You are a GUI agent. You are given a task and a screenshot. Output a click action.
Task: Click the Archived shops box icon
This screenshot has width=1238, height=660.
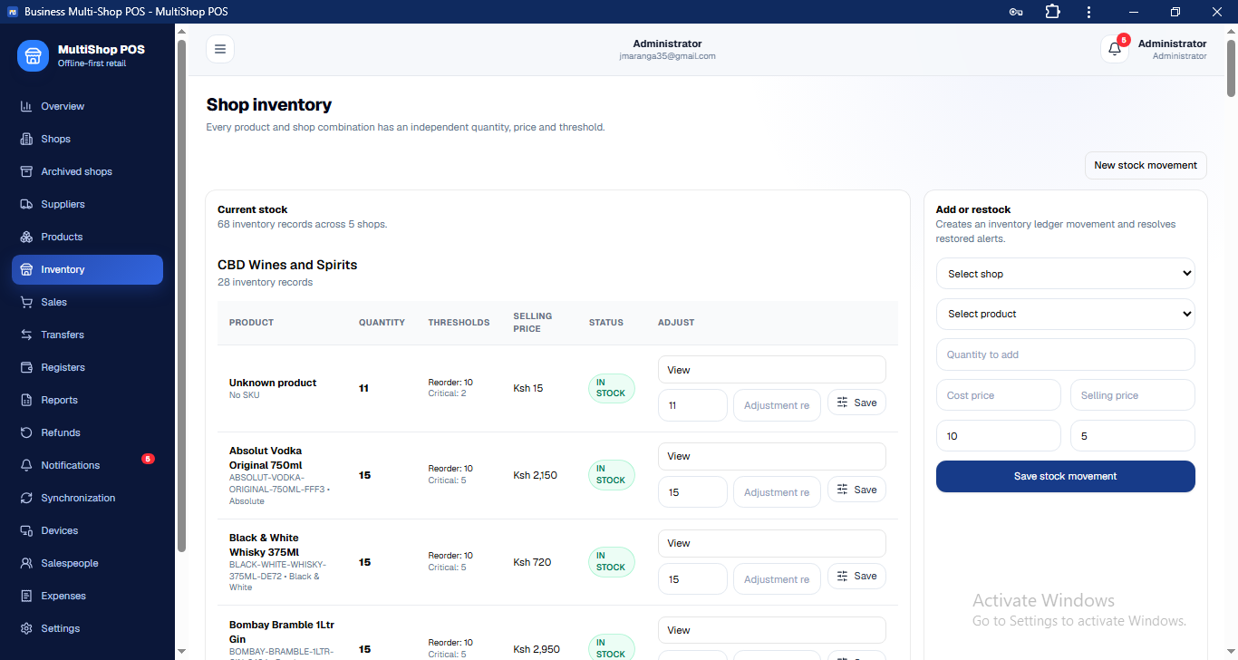click(x=26, y=171)
